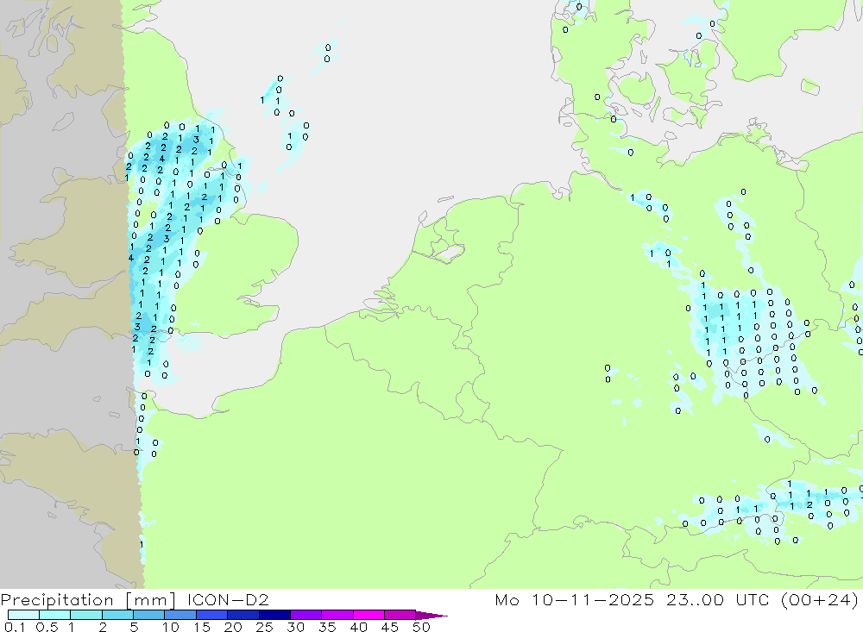Select the 25–30 mm navy legend swatch
The image size is (863, 632).
(x=274, y=615)
